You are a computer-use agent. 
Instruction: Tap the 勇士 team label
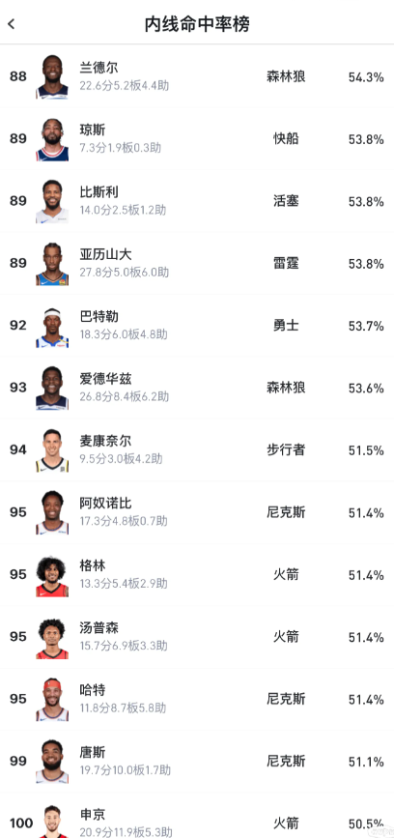[x=286, y=326]
